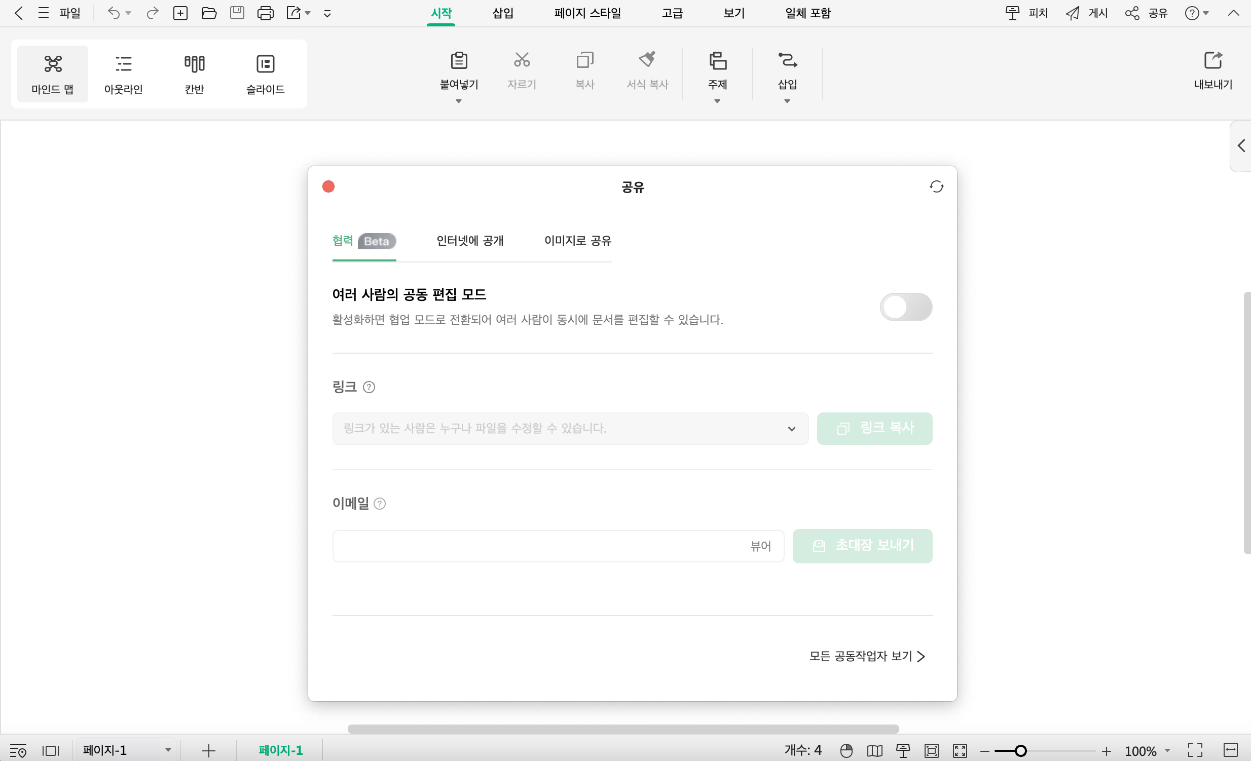The height and width of the screenshot is (761, 1251).
Task: Open the 페이지 스타일 tab
Action: pyautogui.click(x=587, y=13)
